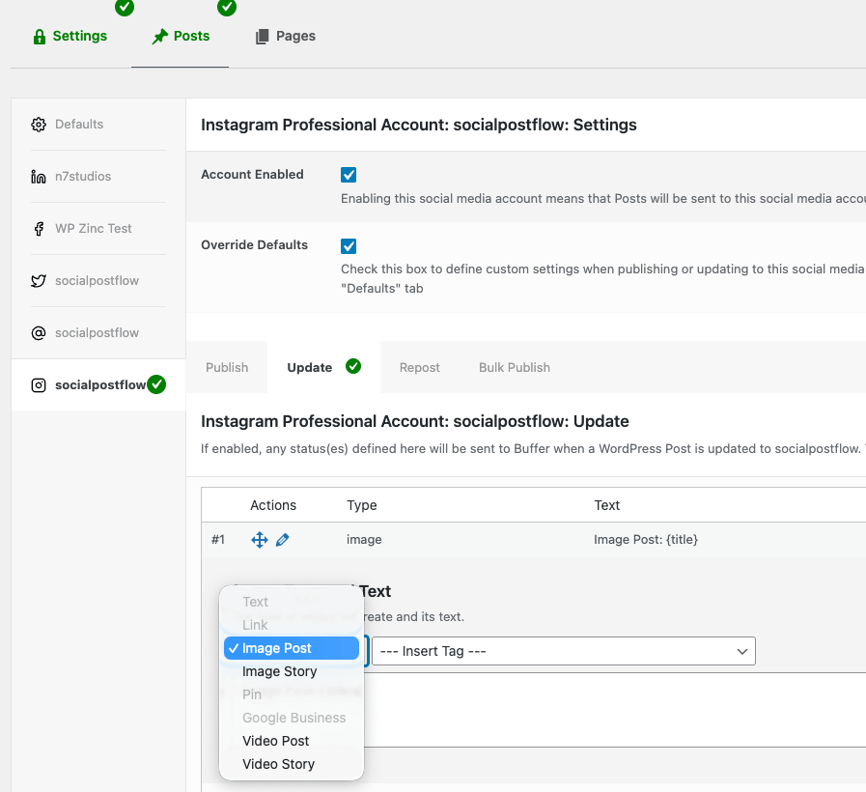The width and height of the screenshot is (866, 792).
Task: Click the #1 row number
Action: tap(218, 539)
